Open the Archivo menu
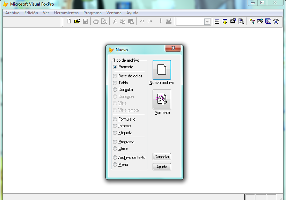 point(13,13)
